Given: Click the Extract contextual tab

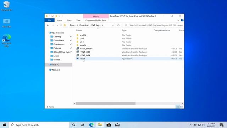Looking at the screenshot, I should point(96,16).
